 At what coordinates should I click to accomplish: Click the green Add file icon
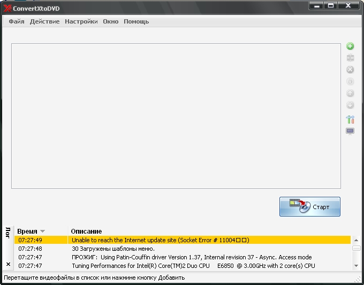(350, 47)
